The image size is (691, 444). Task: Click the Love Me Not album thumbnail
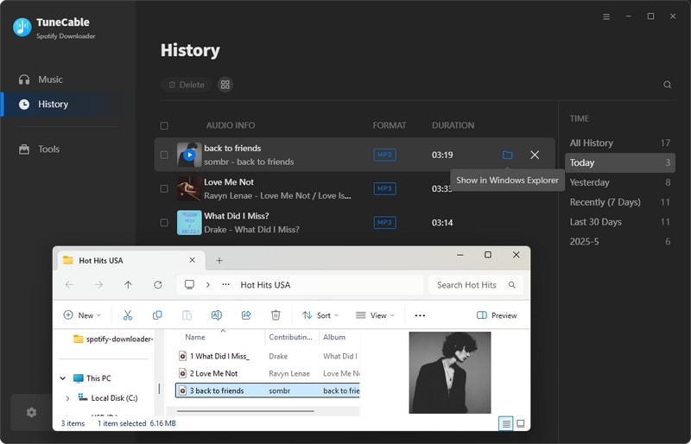point(189,188)
